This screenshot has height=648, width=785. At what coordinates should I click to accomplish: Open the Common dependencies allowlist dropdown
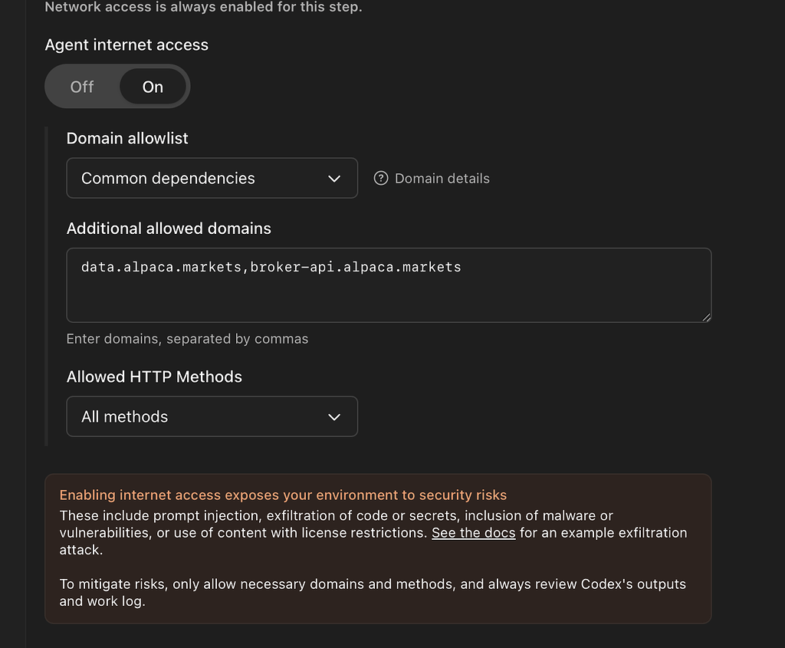[x=212, y=178]
